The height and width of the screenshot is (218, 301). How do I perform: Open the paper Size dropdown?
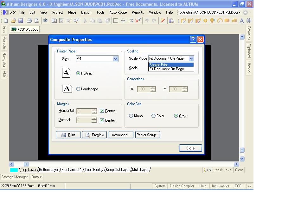pos(115,58)
